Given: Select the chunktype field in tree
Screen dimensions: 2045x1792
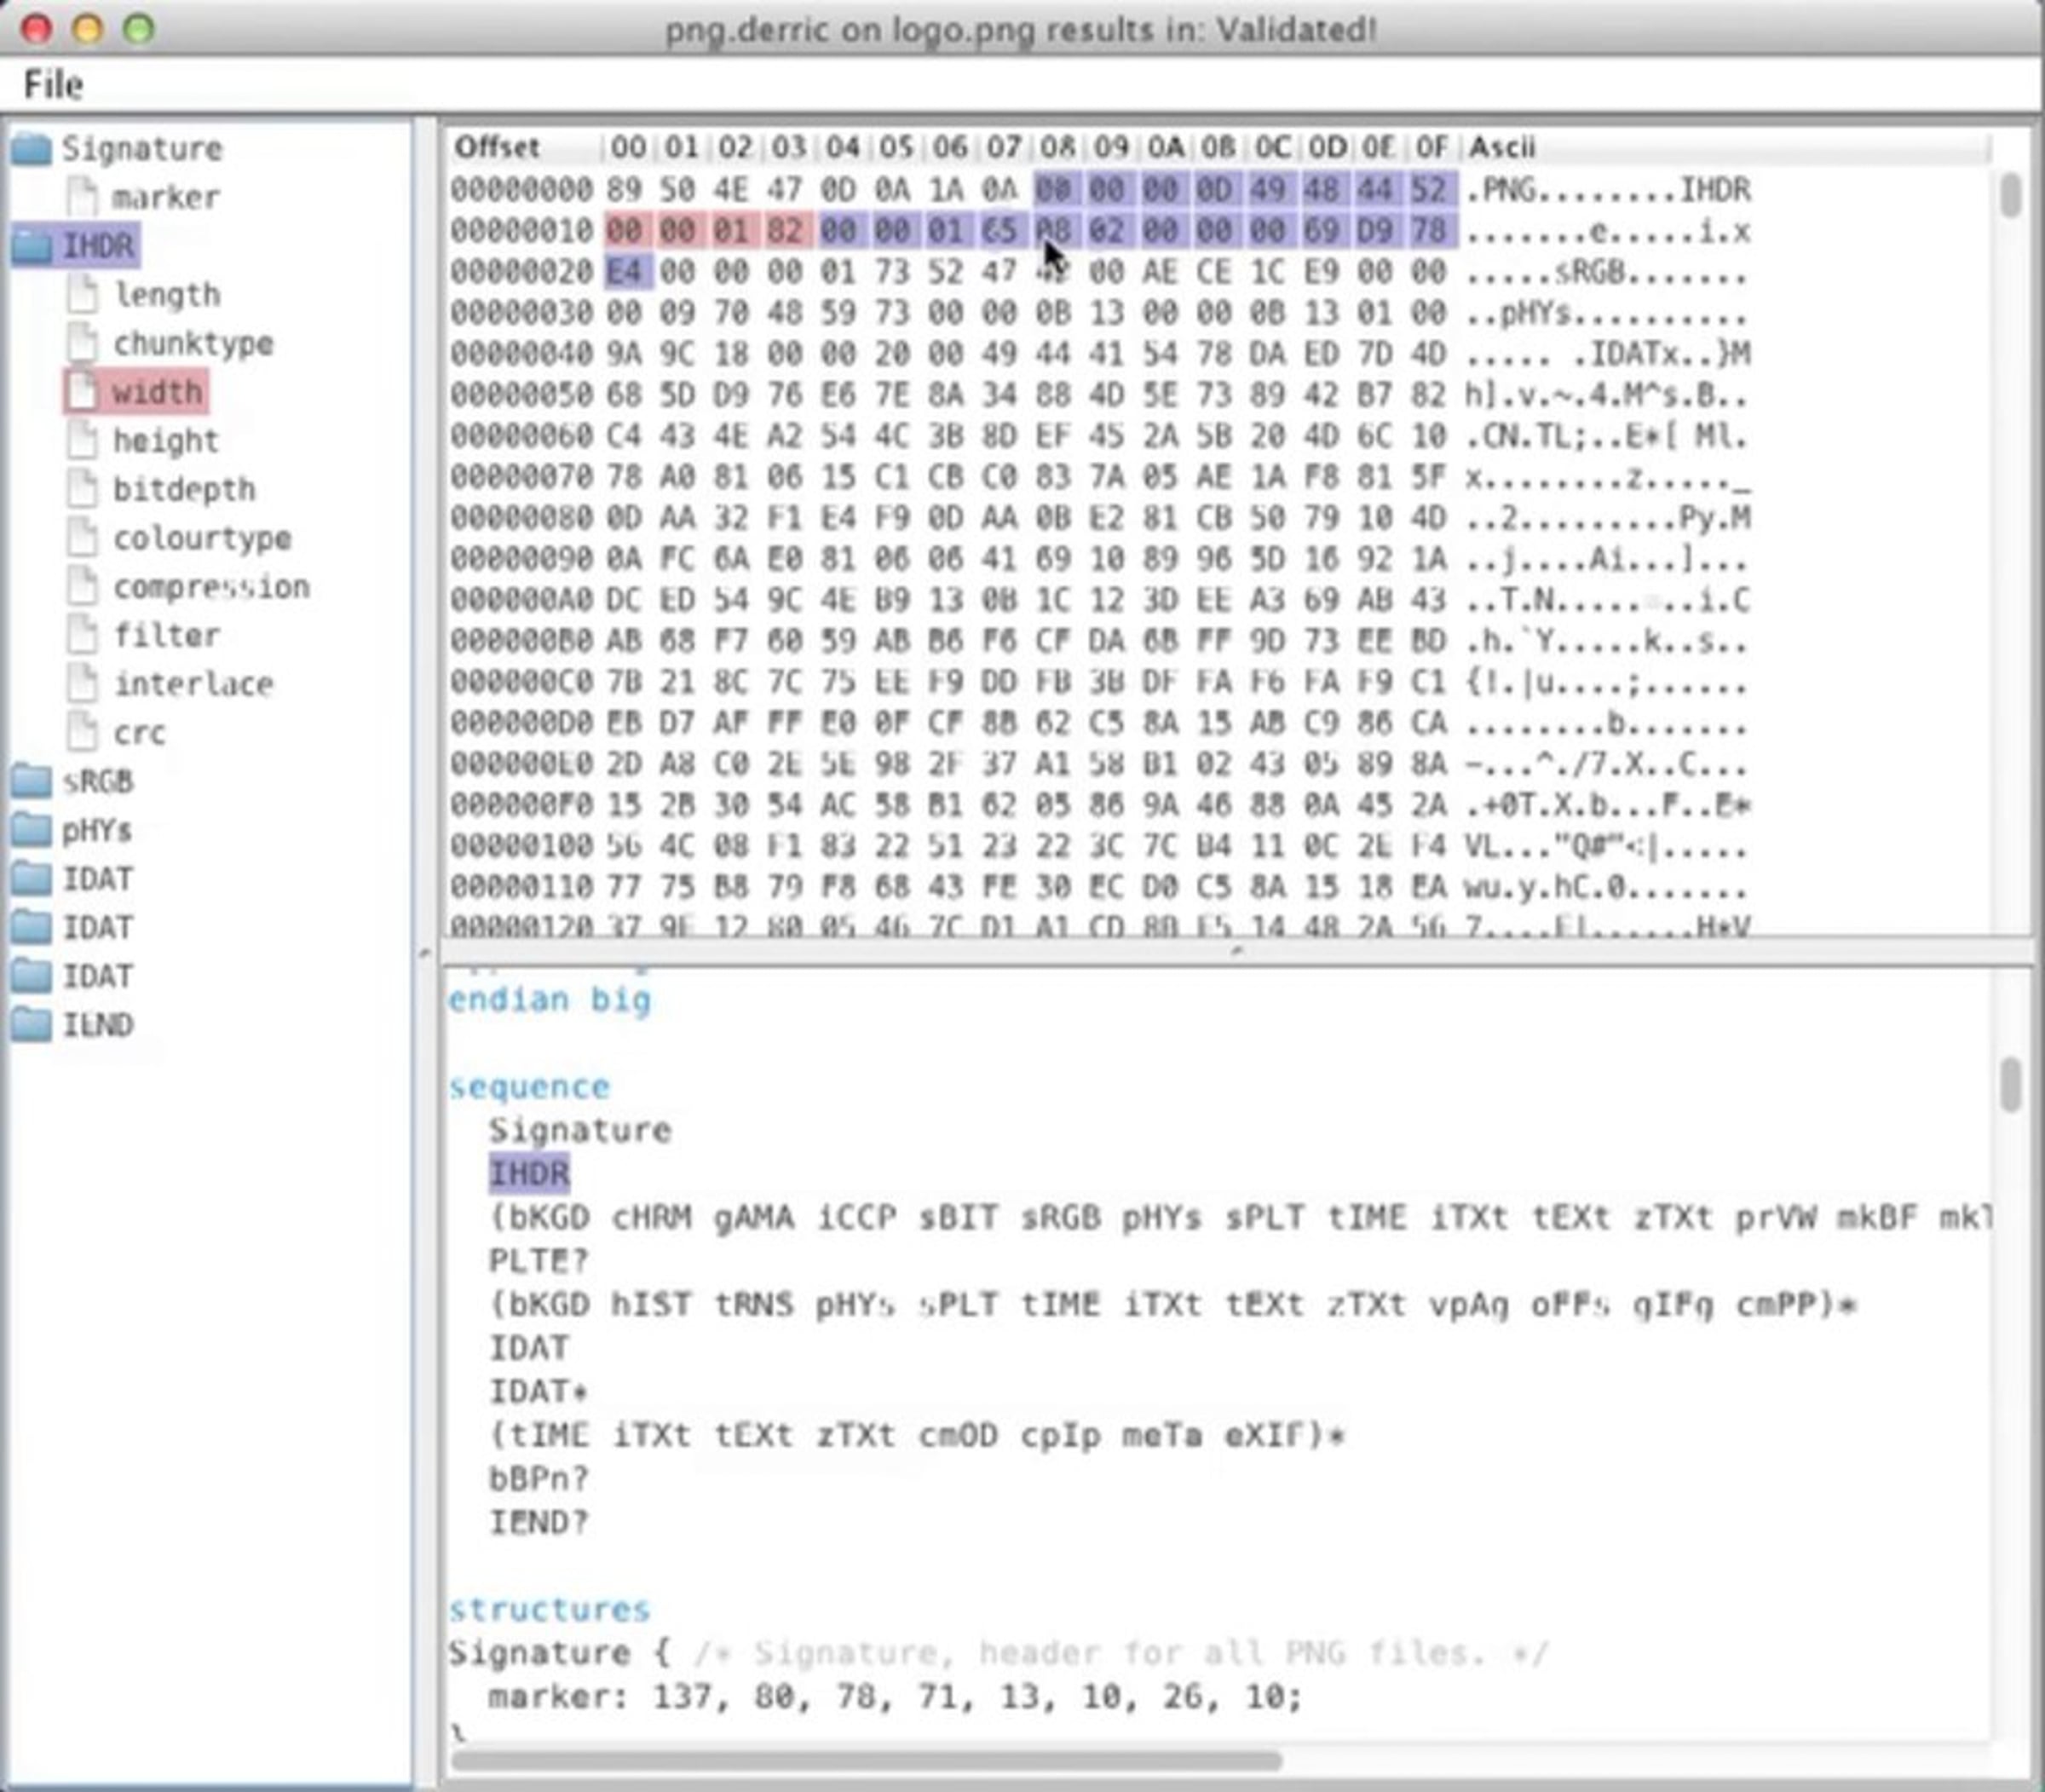Looking at the screenshot, I should coord(193,343).
